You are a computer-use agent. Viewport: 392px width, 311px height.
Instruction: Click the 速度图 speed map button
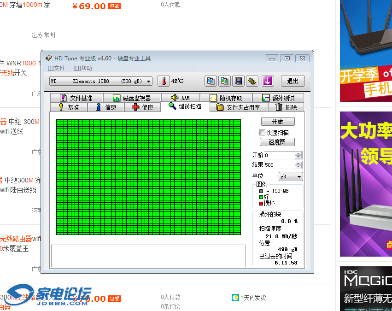coord(277,142)
